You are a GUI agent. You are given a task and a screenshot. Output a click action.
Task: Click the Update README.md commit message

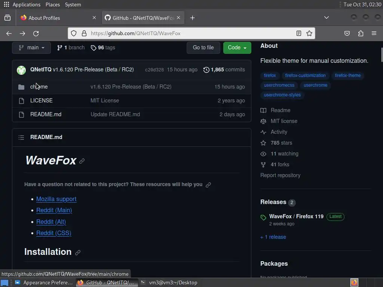click(x=115, y=114)
